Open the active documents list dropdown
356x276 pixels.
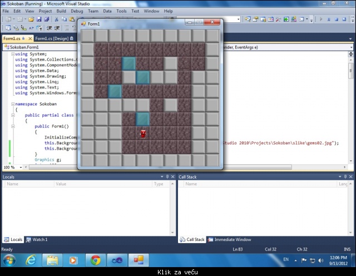coord(350,39)
